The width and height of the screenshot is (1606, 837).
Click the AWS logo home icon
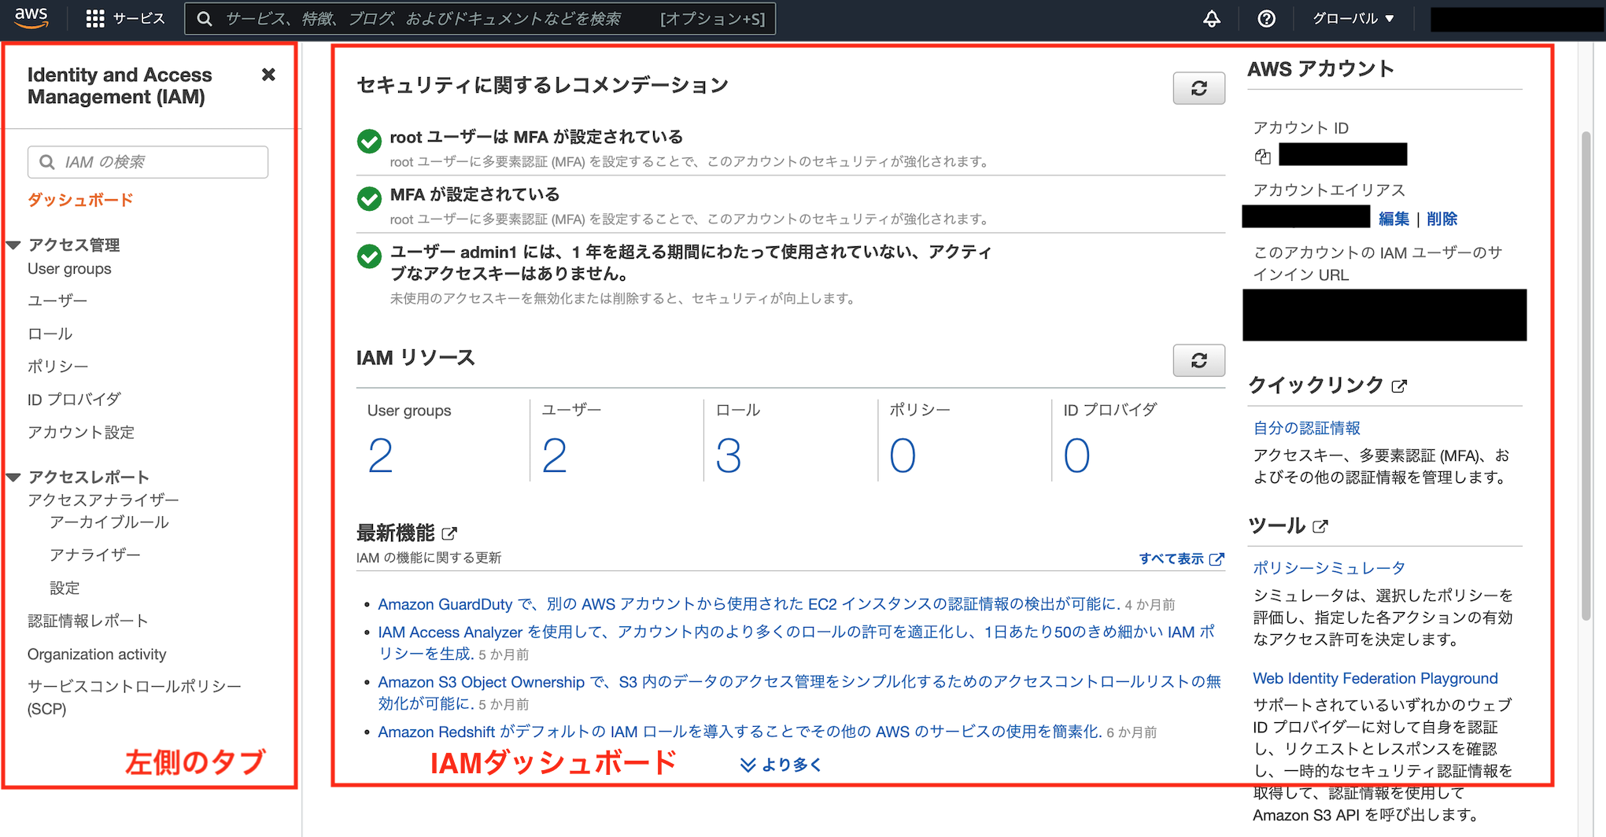[31, 17]
